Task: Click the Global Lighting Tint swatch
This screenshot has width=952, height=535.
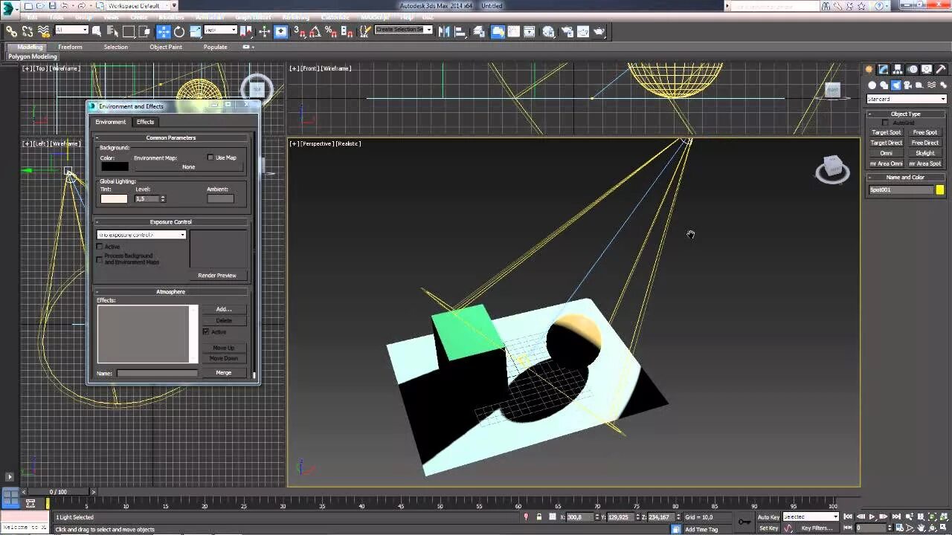Action: click(115, 198)
